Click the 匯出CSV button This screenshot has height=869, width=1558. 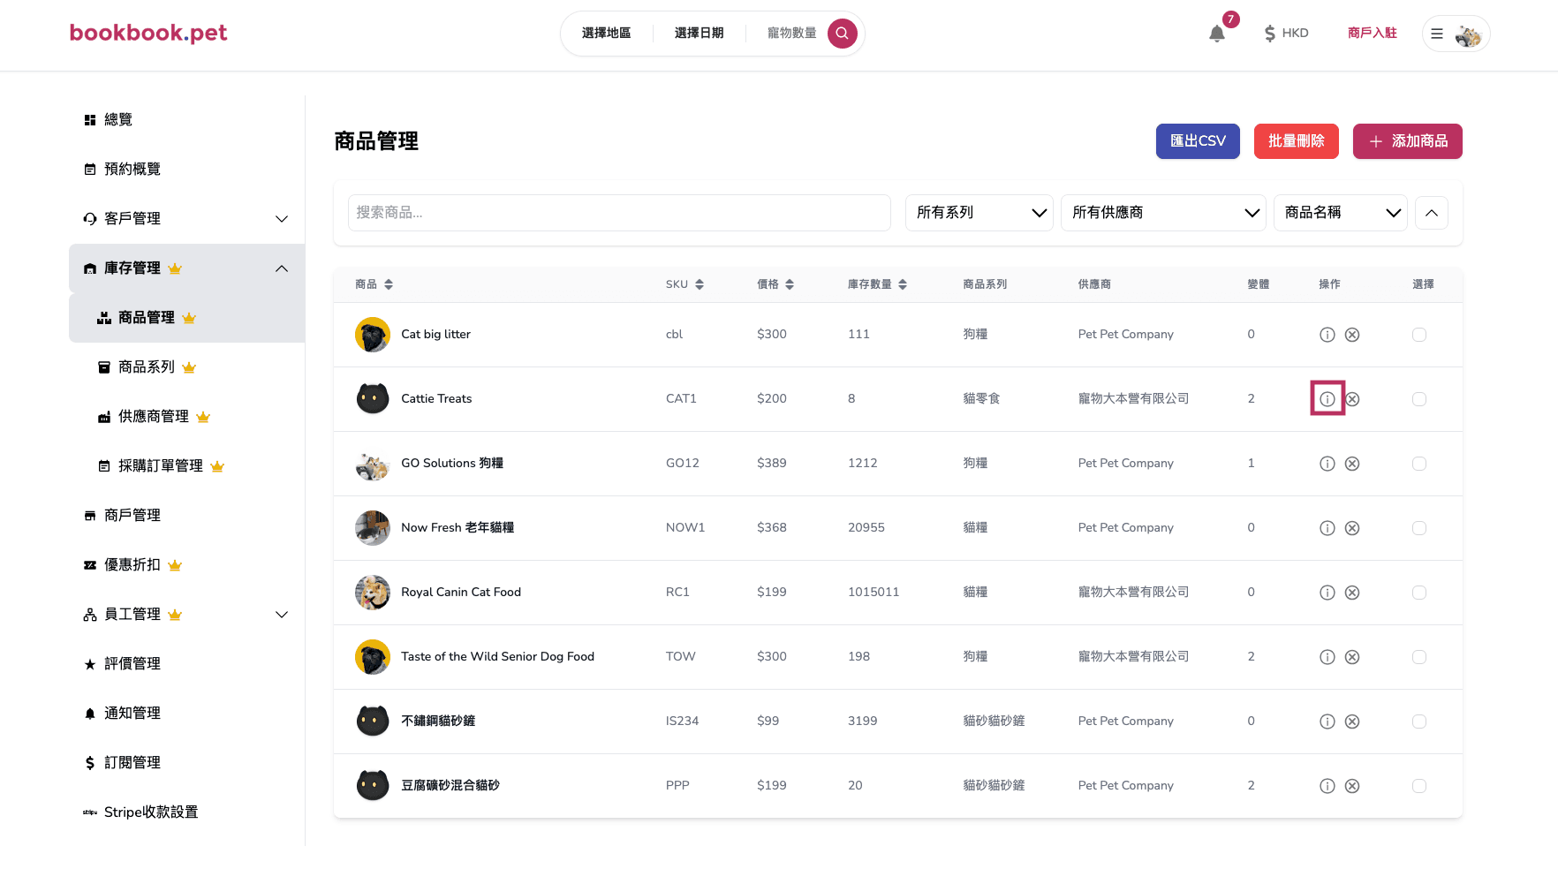click(x=1198, y=141)
